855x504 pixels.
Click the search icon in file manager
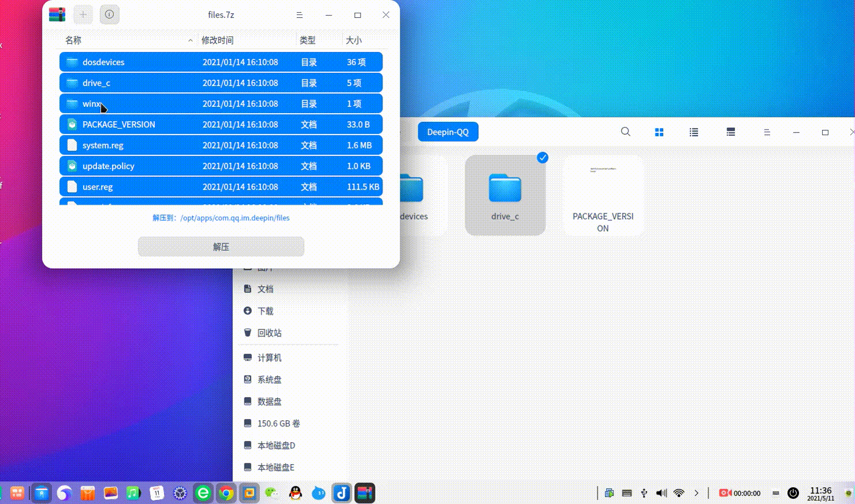(626, 132)
